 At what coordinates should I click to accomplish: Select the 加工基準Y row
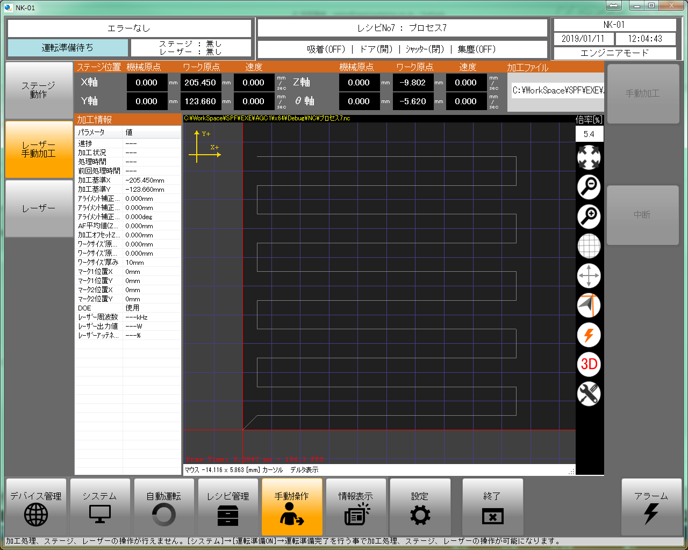[128, 190]
